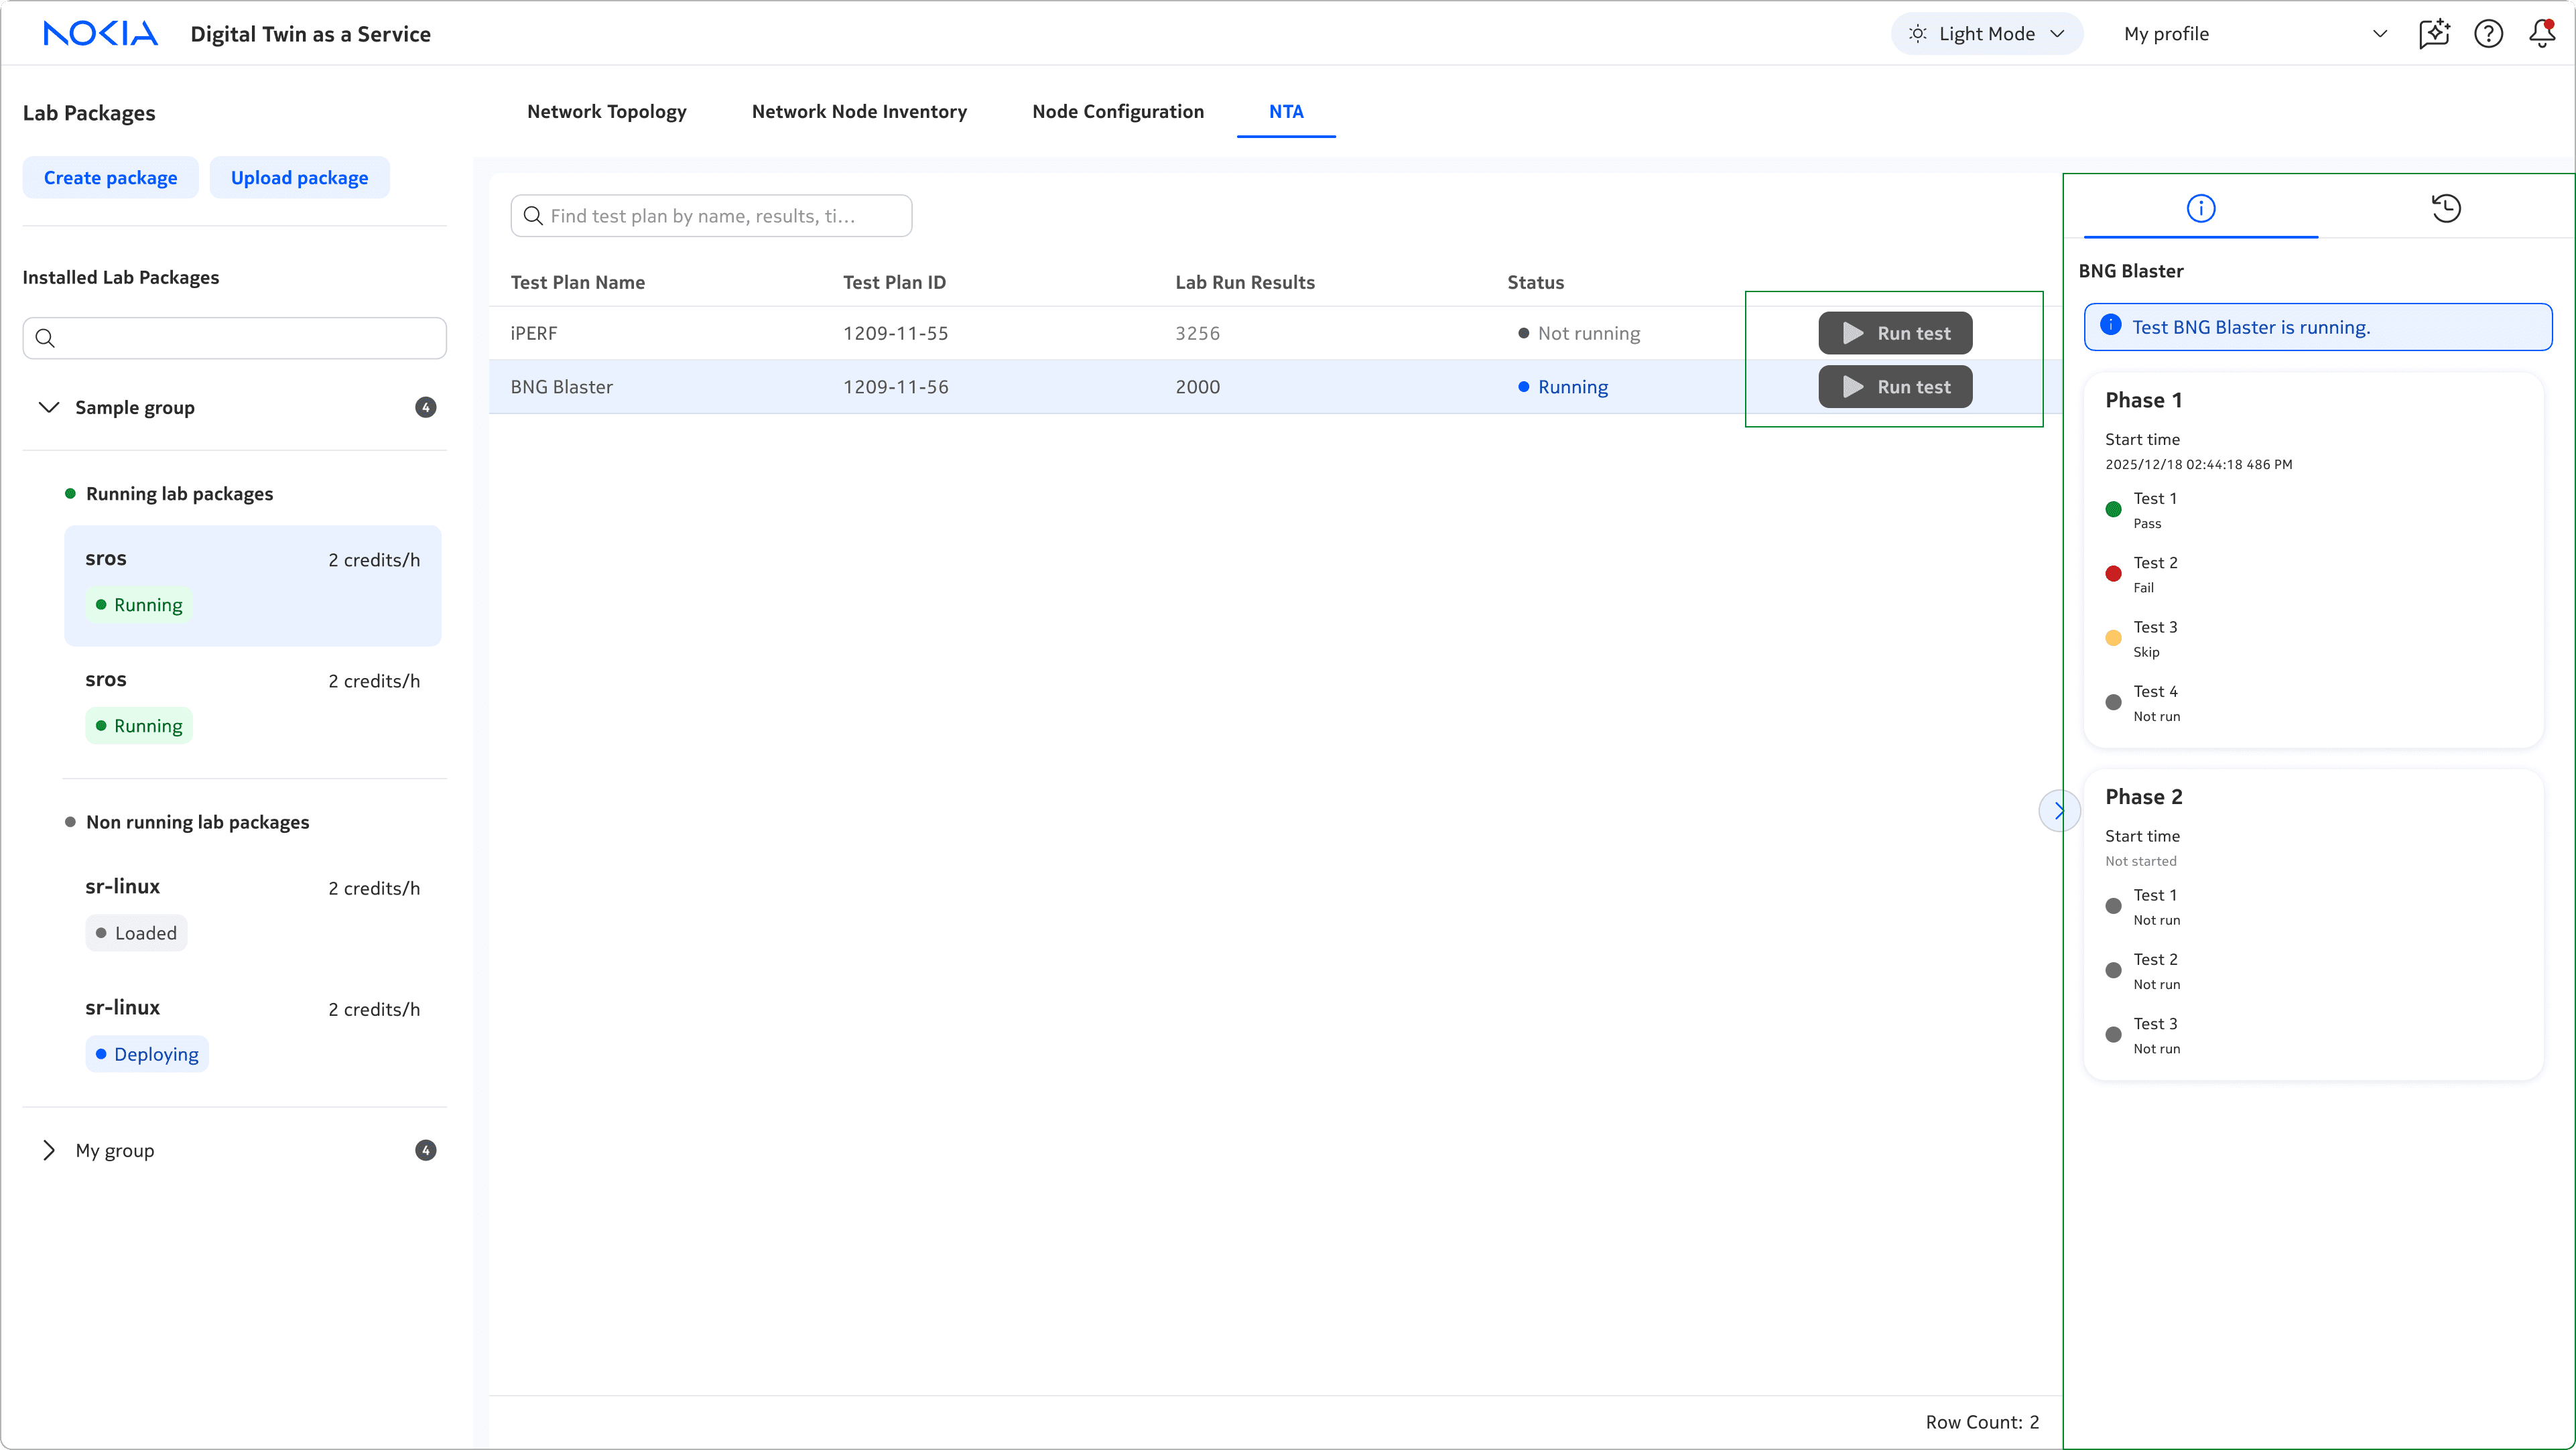Switch to the Network Topology tab
This screenshot has height=1450, width=2576.
(606, 111)
